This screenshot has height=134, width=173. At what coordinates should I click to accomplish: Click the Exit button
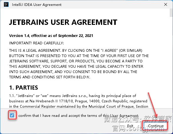tap(130, 126)
